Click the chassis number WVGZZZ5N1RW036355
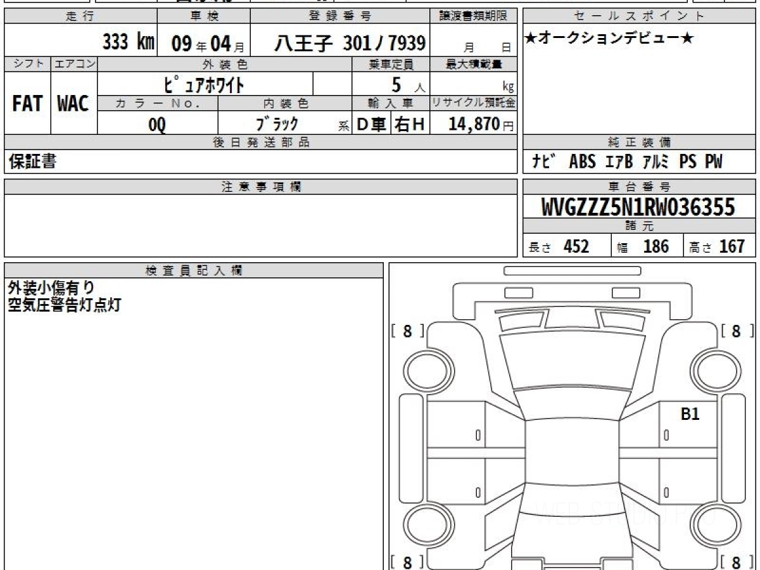This screenshot has width=760, height=570. tap(638, 206)
